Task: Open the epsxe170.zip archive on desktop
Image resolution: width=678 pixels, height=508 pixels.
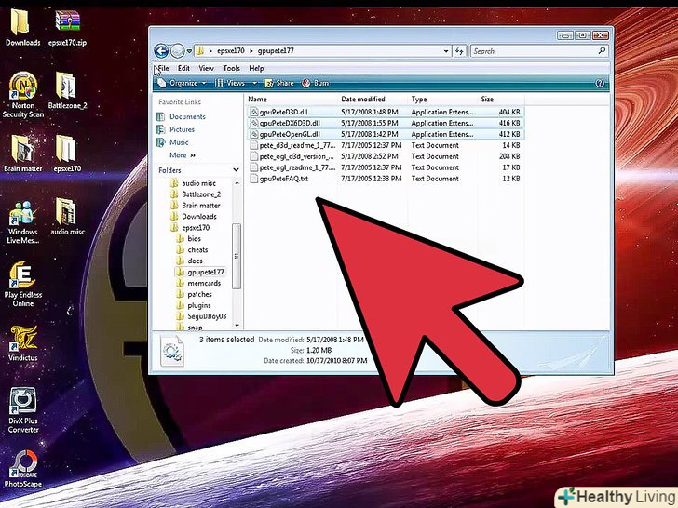Action: click(67, 27)
